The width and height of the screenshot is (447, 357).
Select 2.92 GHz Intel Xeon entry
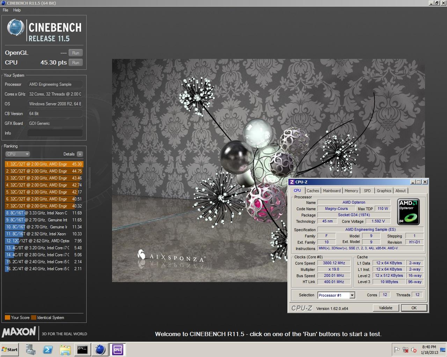44,234
